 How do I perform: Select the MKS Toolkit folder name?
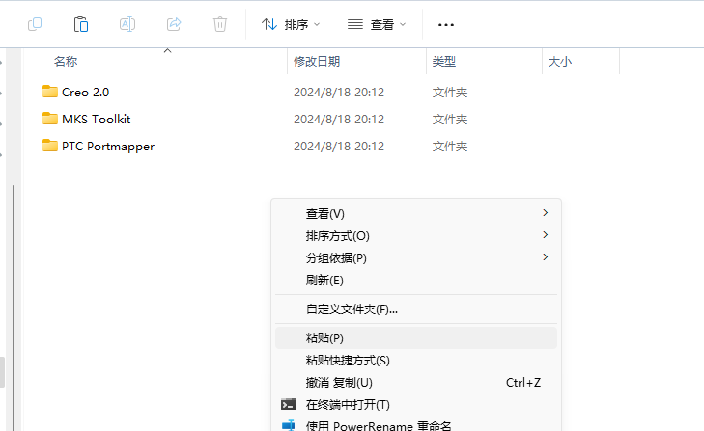[x=96, y=120]
